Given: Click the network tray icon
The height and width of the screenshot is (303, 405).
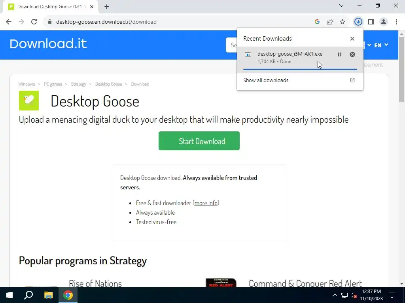Looking at the screenshot, I should 344,295.
